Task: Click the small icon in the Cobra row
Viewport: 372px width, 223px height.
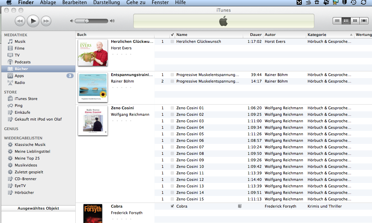Action: click(240, 206)
